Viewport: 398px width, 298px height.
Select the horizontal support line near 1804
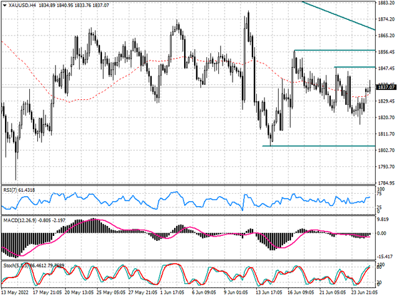318,146
